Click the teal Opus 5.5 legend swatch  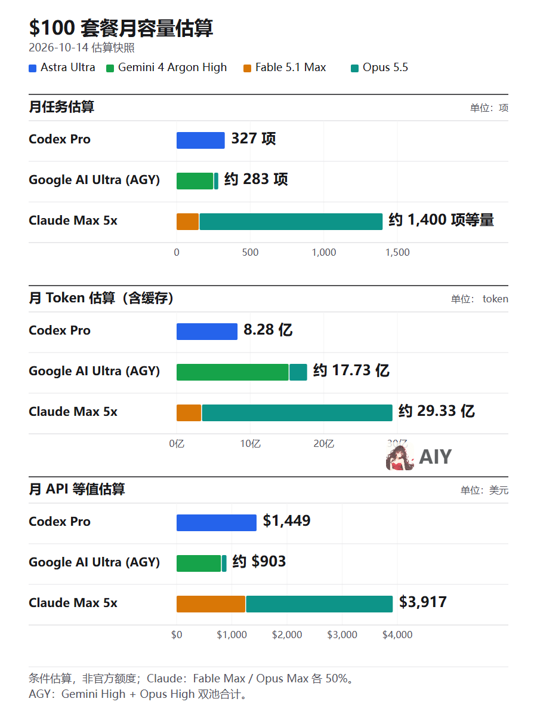pos(354,68)
